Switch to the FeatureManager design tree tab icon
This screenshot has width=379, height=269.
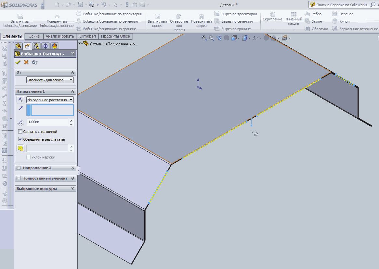pyautogui.click(x=18, y=46)
